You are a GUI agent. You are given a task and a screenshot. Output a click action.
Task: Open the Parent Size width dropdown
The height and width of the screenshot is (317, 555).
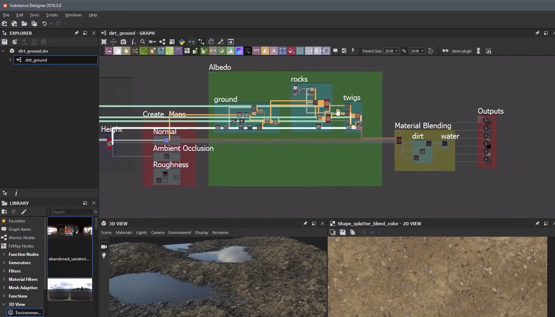pyautogui.click(x=391, y=51)
